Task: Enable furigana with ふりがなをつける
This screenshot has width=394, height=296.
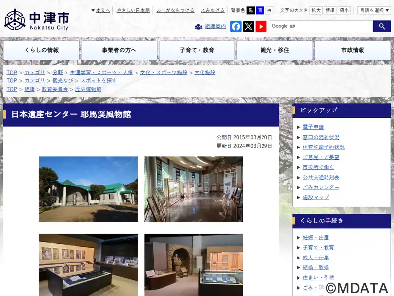Action: click(175, 10)
